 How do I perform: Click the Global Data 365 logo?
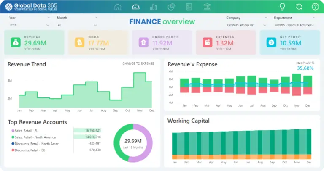pyautogui.click(x=30, y=7)
